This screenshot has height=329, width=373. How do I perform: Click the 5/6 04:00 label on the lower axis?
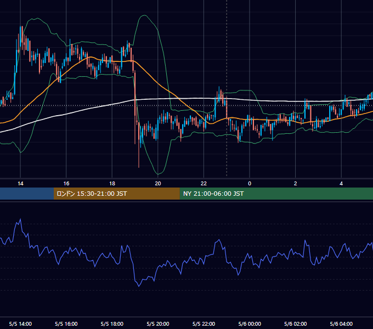point(341,324)
